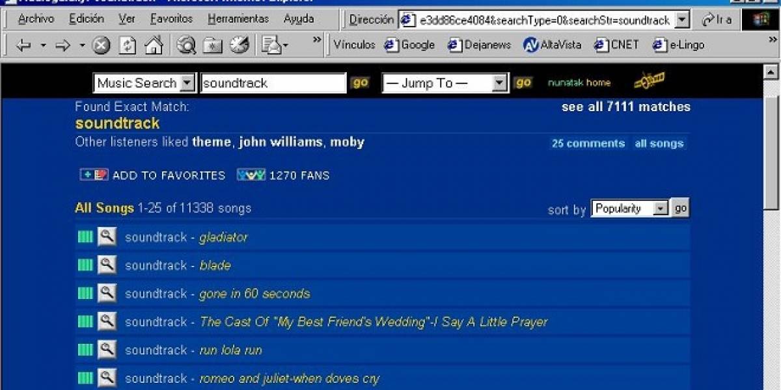781x390 pixels.
Task: Open the Search pane toolbar icon
Action: (x=186, y=45)
